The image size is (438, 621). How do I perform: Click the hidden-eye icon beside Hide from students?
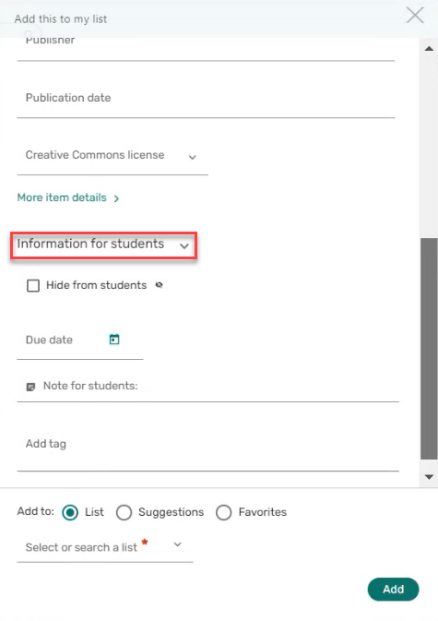(x=159, y=285)
